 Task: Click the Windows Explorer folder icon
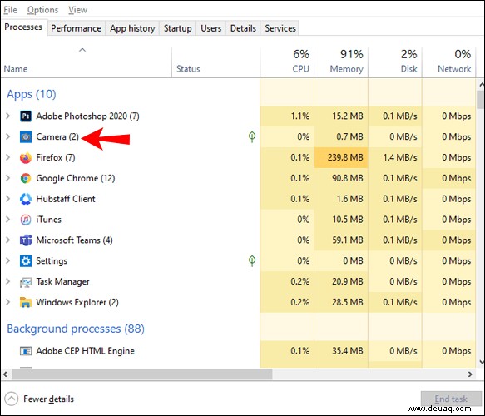[x=26, y=302]
